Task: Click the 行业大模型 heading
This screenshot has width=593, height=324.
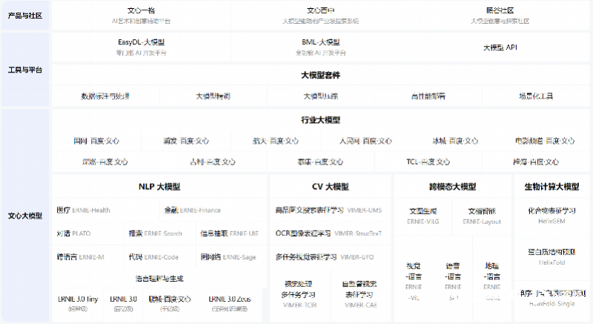Action: click(321, 120)
